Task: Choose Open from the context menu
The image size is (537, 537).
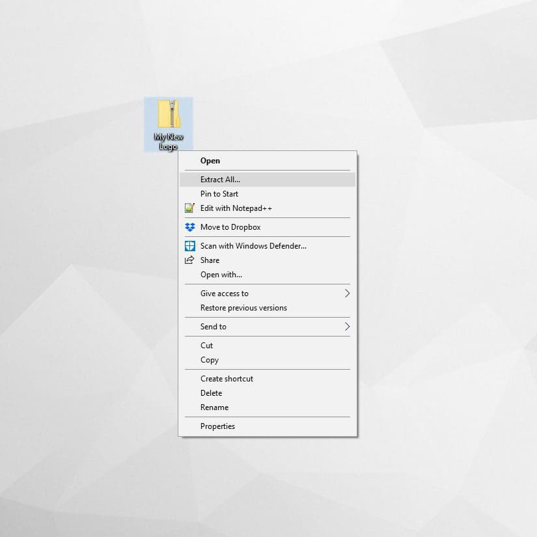Action: tap(210, 161)
